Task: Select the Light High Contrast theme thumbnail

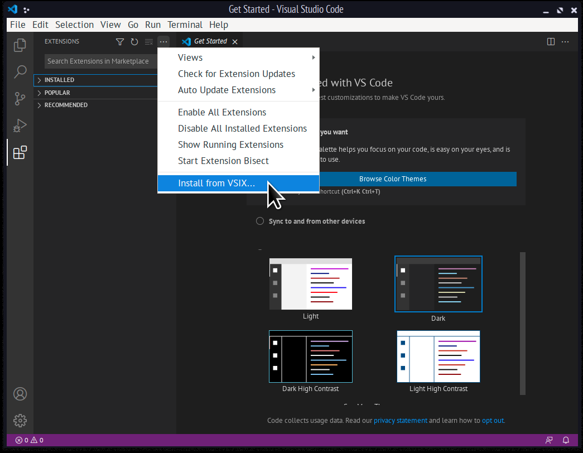Action: [x=439, y=356]
